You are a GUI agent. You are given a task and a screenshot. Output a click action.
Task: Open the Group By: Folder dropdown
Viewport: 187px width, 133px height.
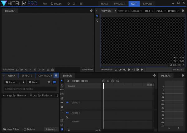coord(41,96)
